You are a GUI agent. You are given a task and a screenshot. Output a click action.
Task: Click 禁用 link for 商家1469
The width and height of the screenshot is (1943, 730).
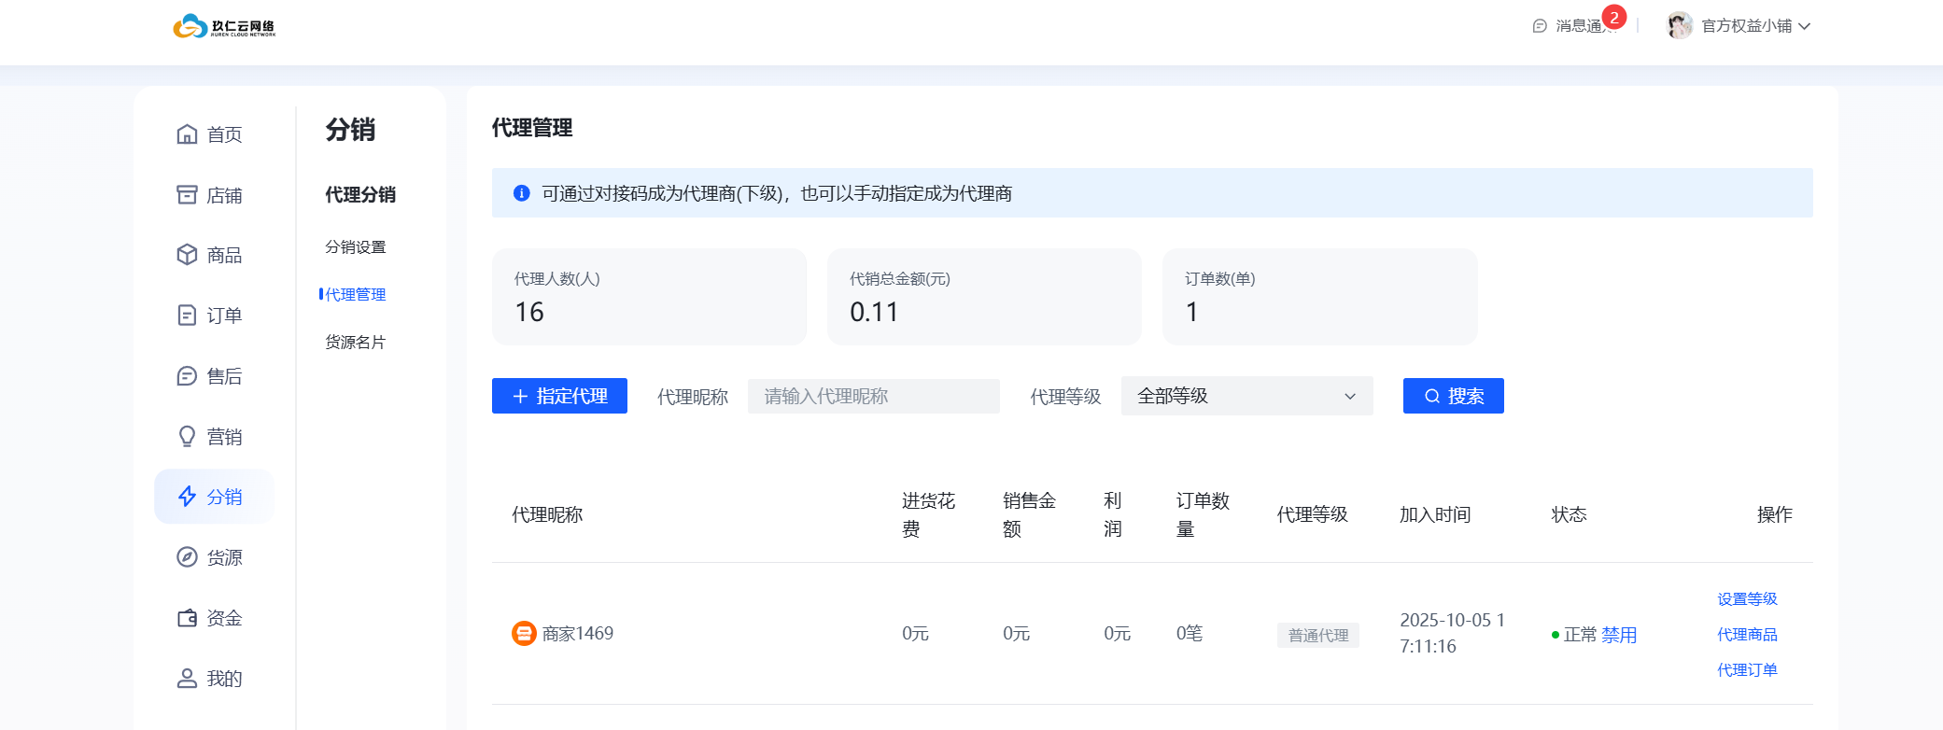tap(1619, 635)
